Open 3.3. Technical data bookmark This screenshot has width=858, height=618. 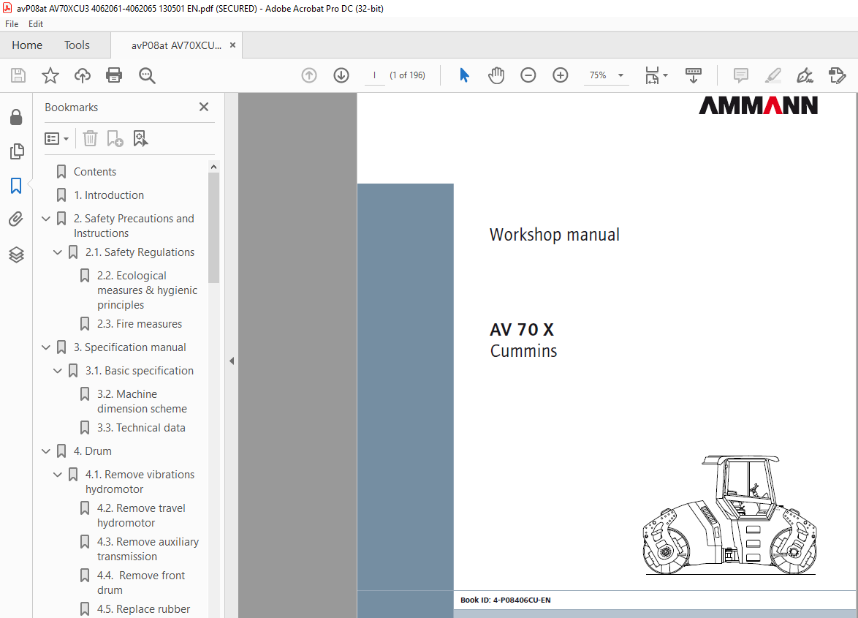pyautogui.click(x=141, y=428)
